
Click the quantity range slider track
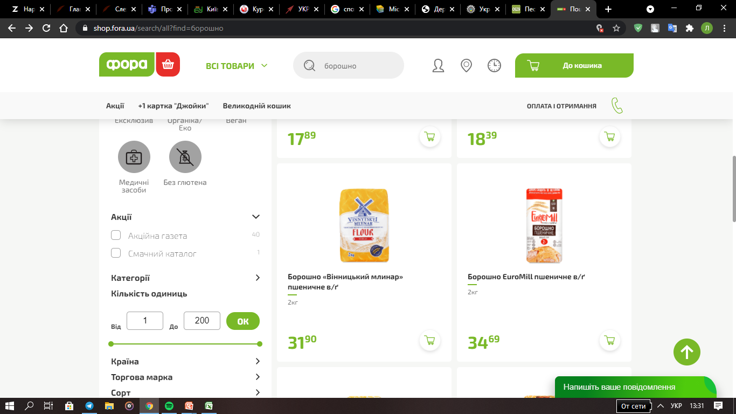coord(185,344)
